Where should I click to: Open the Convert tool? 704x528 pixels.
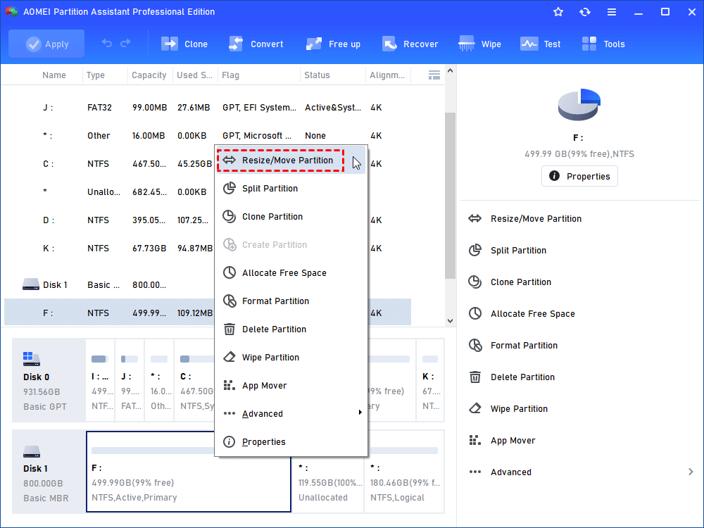pos(256,44)
